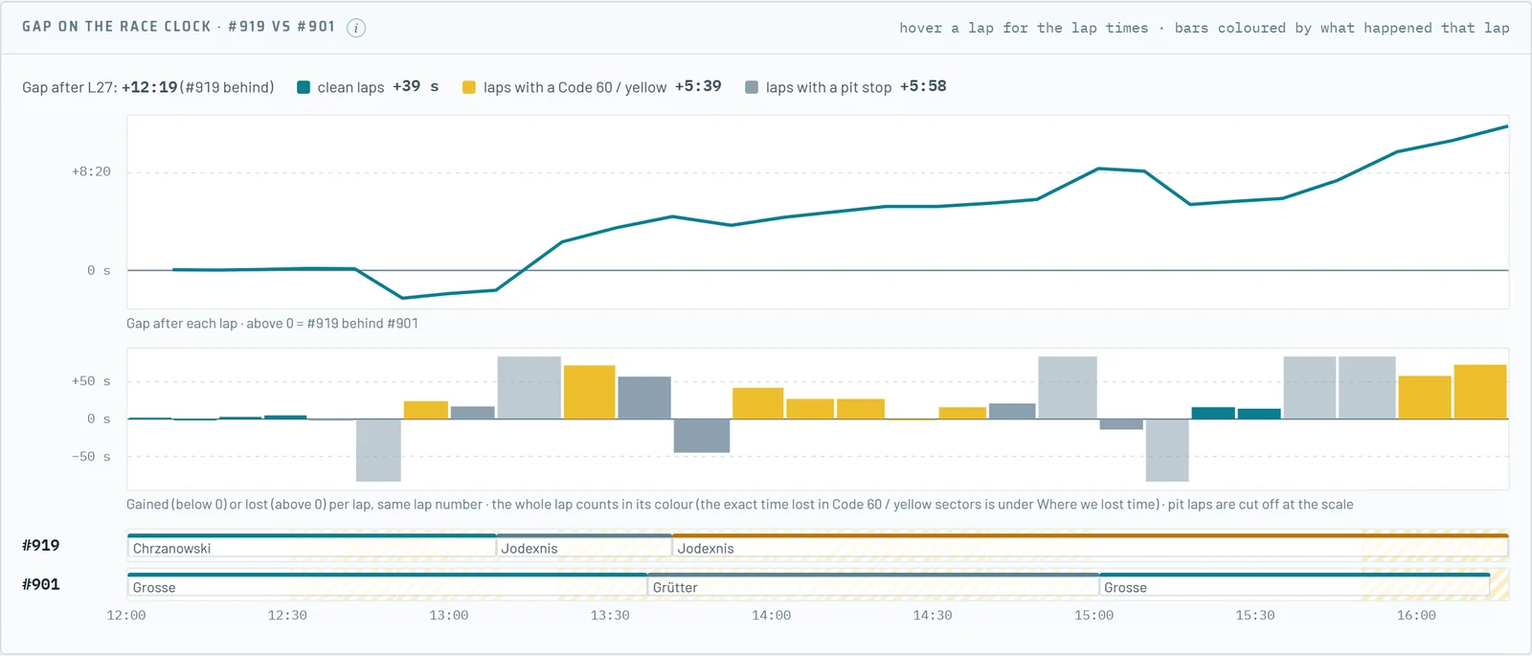Click the '#919' row label
The height and width of the screenshot is (656, 1532).
[41, 546]
